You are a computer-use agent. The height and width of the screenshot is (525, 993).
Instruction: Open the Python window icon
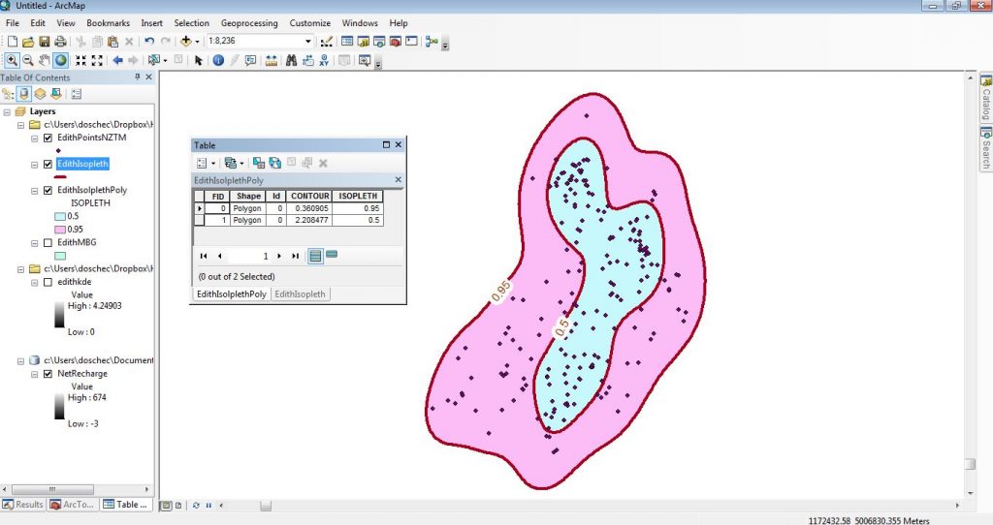pyautogui.click(x=411, y=41)
